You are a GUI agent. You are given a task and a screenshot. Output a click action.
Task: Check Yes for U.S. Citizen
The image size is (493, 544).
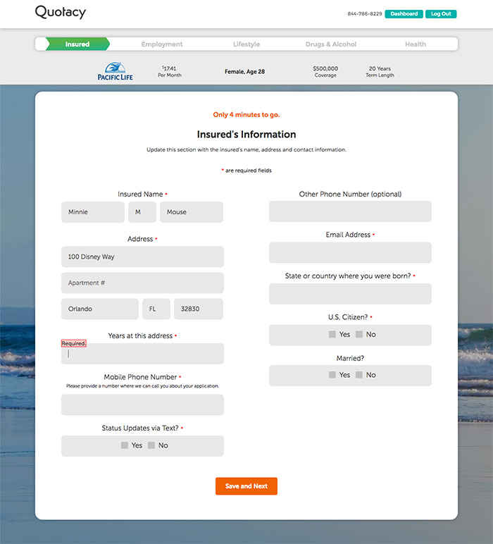[x=332, y=335]
